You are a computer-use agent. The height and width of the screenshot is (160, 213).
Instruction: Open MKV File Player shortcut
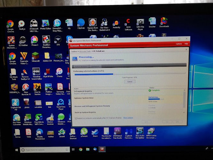coord(140,25)
